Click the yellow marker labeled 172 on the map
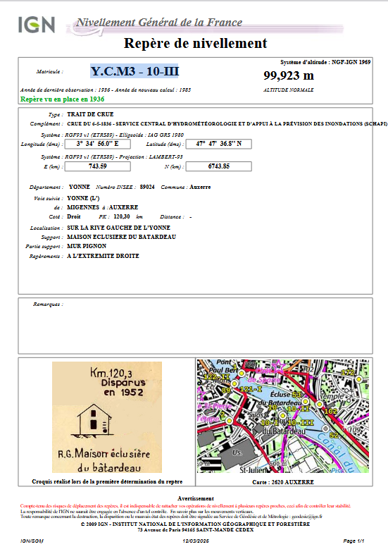The width and height of the screenshot is (388, 554). tap(358, 379)
